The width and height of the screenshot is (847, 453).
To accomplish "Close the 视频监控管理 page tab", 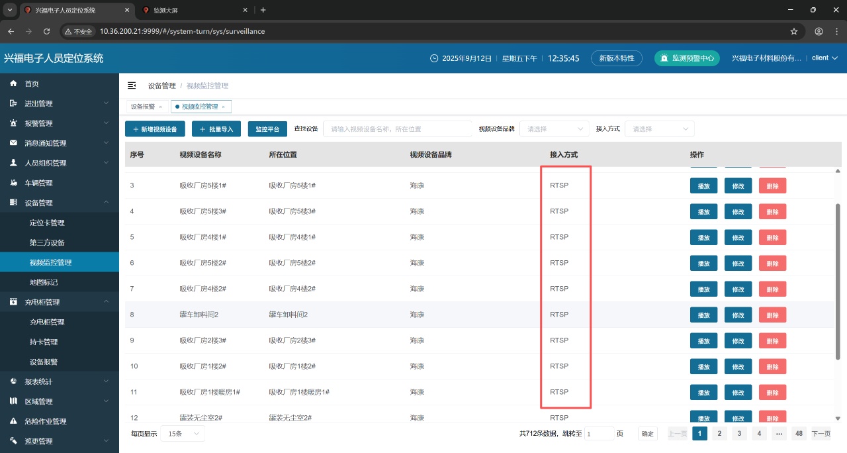I will click(223, 107).
